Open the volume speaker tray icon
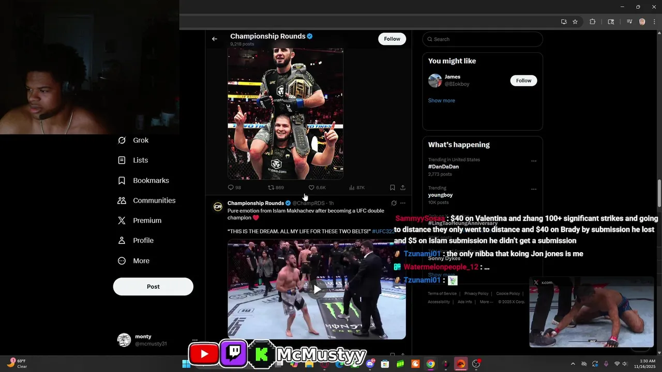Screen dimensions: 662x372 (x=625, y=364)
